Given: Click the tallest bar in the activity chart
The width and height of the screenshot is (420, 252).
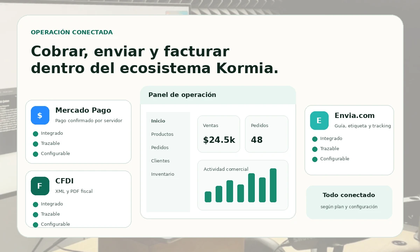Looking at the screenshot, I should click(273, 185).
